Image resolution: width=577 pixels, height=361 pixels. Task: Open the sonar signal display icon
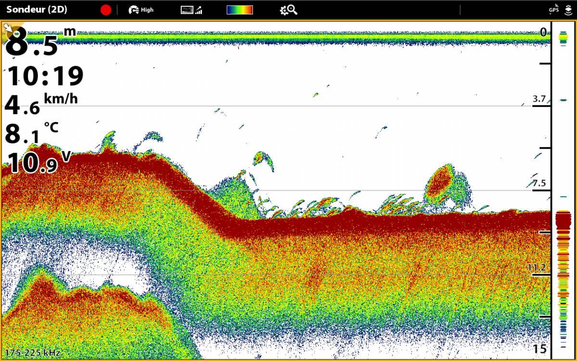point(191,10)
